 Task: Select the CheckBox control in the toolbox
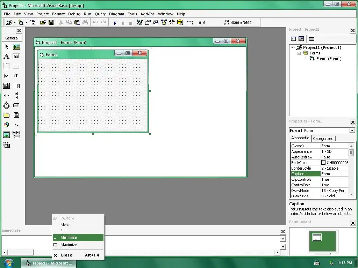point(7,76)
